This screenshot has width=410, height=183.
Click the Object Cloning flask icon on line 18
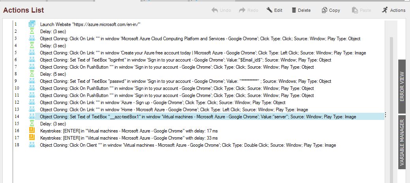click(x=32, y=145)
